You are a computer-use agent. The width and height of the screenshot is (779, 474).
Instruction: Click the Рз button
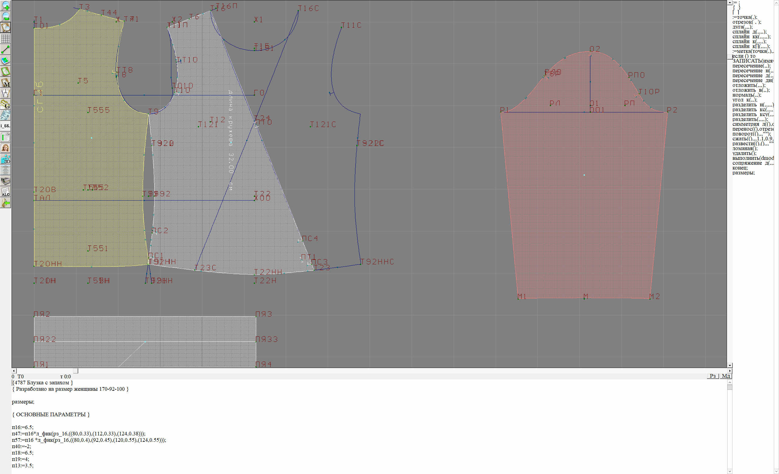point(713,376)
